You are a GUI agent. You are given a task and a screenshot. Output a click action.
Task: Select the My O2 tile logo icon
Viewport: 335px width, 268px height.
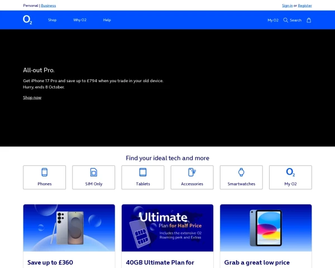[x=290, y=172]
